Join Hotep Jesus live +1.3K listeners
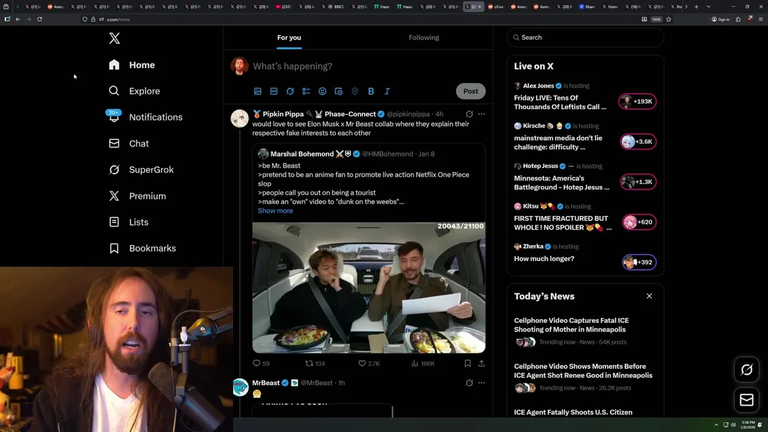This screenshot has height=432, width=768. pyautogui.click(x=637, y=182)
